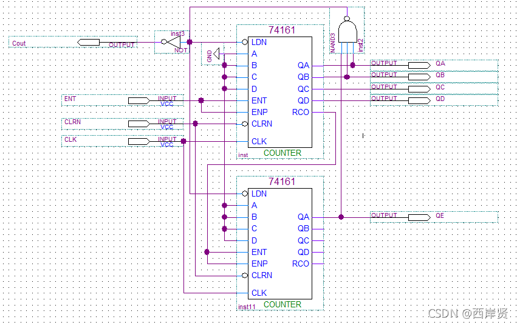Click the GND ground symbol
This screenshot has height=325, width=517.
pyautogui.click(x=217, y=54)
